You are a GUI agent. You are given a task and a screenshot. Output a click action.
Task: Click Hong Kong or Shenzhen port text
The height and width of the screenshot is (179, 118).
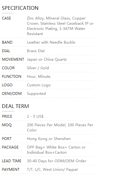49,139
